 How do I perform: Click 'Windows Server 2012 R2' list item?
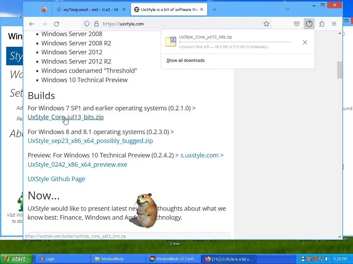(x=76, y=61)
